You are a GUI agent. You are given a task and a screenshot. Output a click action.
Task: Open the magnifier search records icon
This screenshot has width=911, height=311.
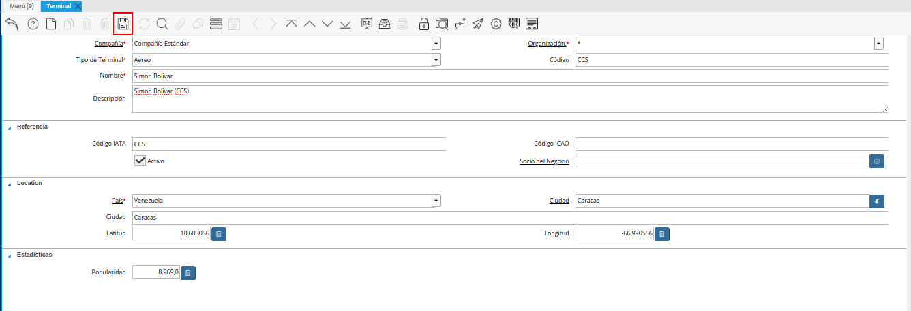(x=162, y=24)
